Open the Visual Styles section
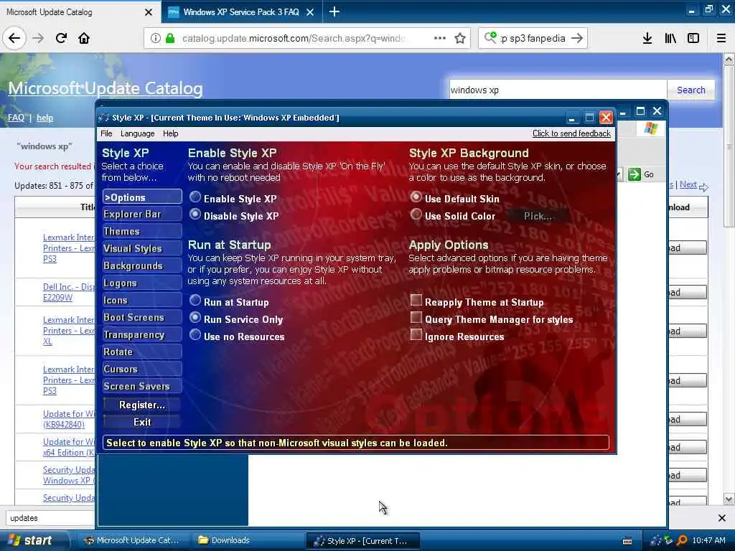 click(142, 249)
